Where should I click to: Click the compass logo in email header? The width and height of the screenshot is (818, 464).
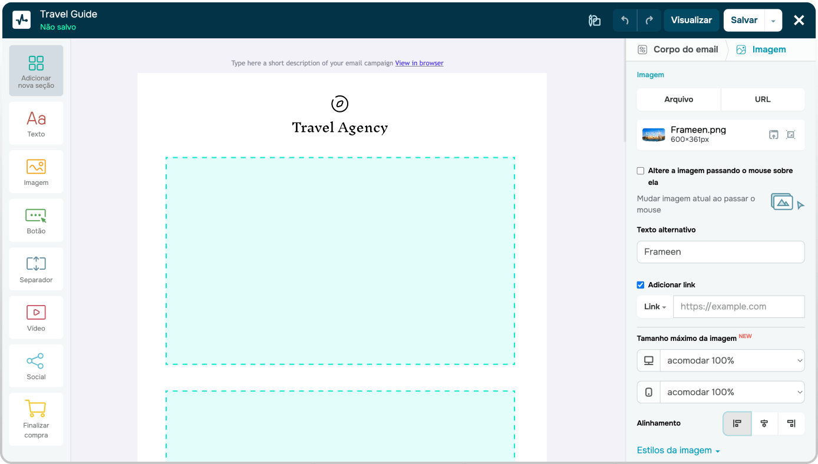coord(339,104)
